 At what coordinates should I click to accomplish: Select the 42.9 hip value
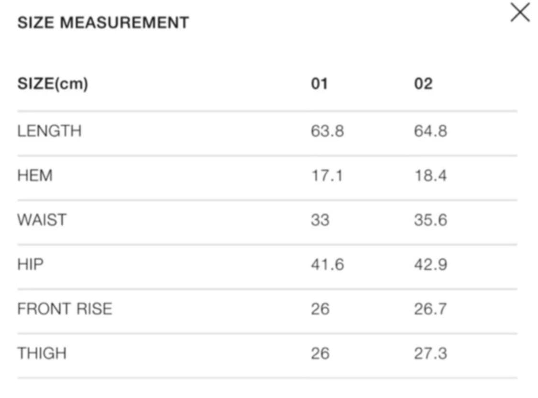pyautogui.click(x=430, y=265)
